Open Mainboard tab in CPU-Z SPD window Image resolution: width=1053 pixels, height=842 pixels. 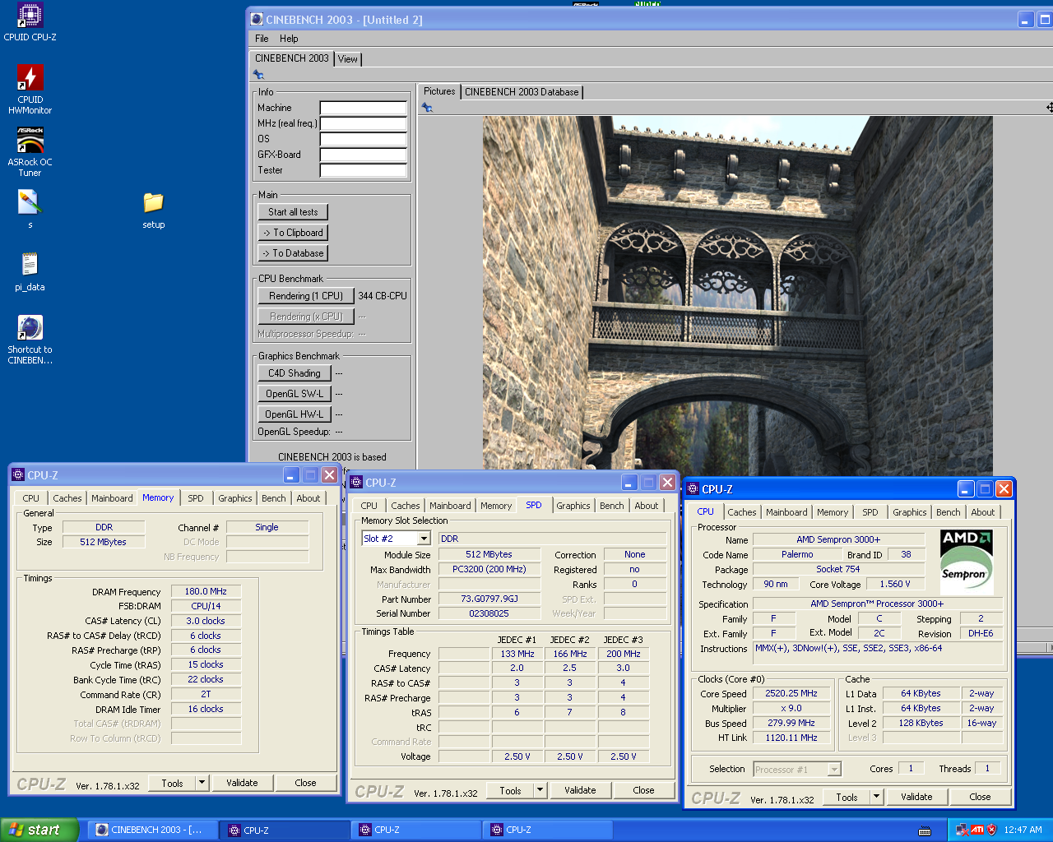pos(451,506)
